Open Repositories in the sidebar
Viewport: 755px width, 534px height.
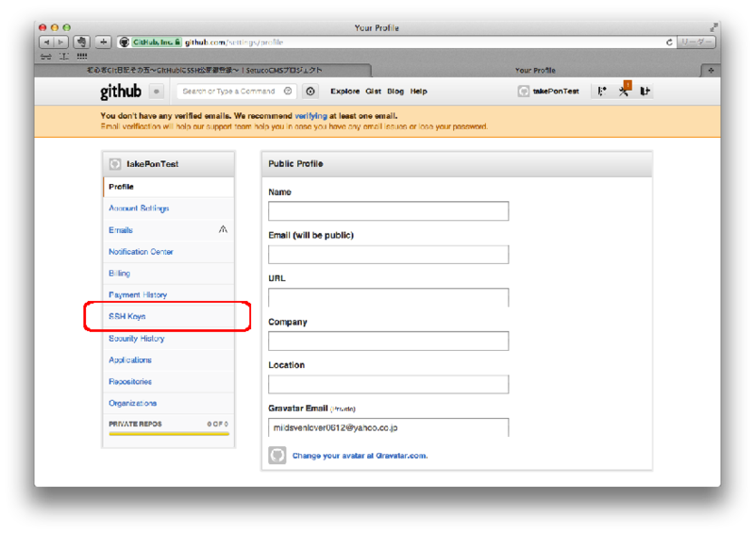pyautogui.click(x=169, y=382)
